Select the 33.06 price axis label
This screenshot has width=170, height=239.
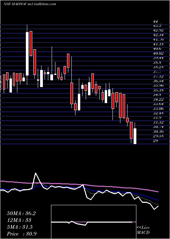tap(158, 109)
